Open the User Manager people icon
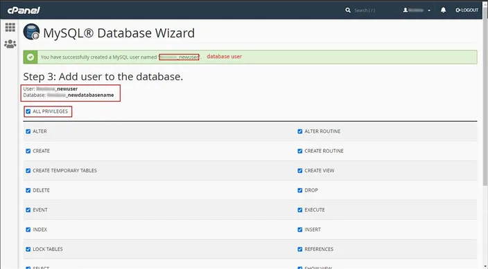The width and height of the screenshot is (488, 269). [x=10, y=44]
